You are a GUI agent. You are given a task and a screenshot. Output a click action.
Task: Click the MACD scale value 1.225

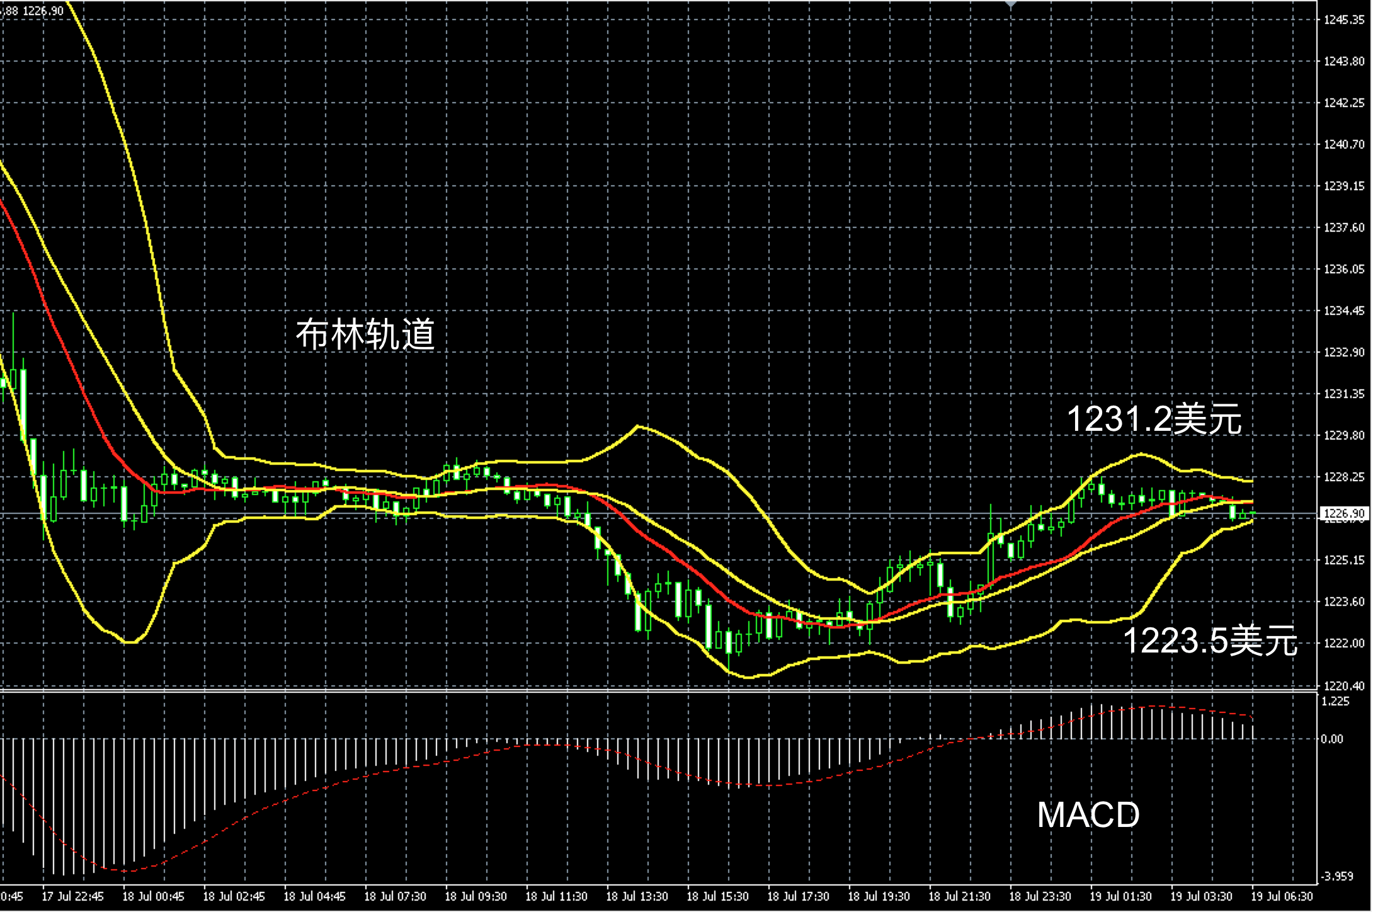[1336, 702]
